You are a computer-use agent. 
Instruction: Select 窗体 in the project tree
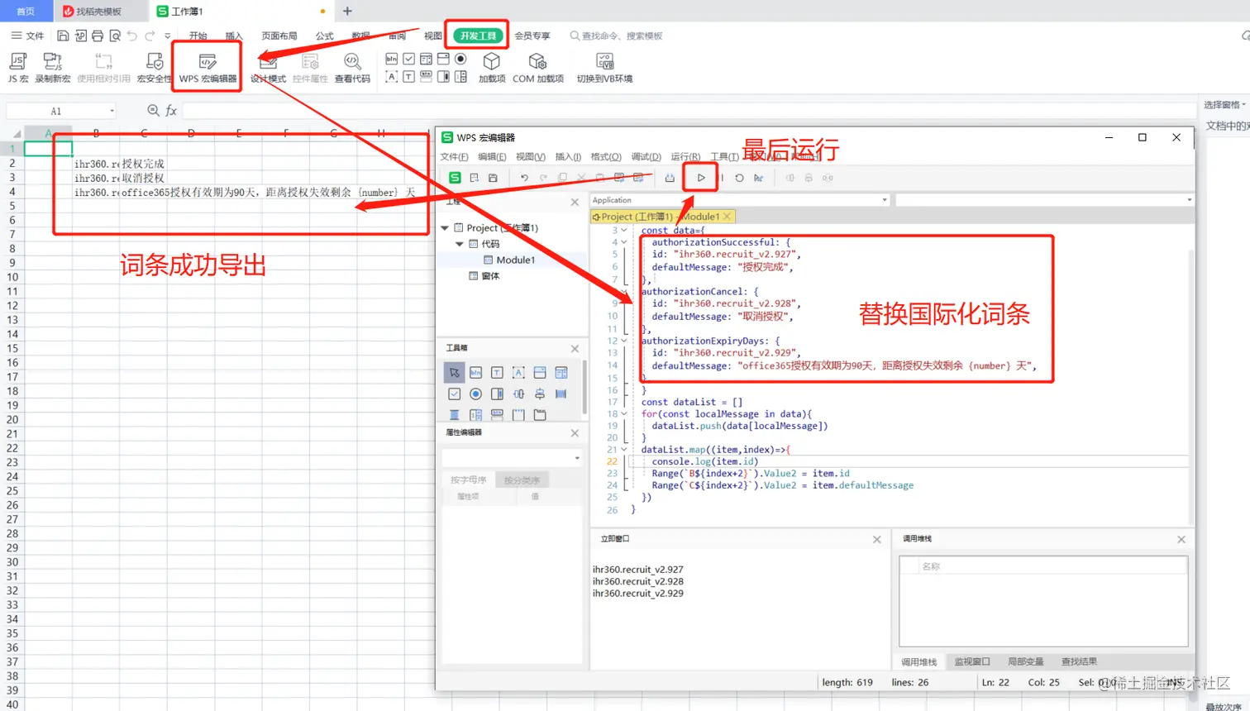coord(490,276)
